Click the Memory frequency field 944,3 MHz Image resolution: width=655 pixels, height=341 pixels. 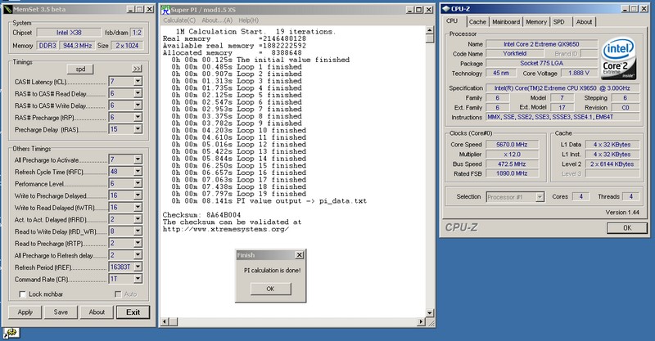pyautogui.click(x=78, y=46)
